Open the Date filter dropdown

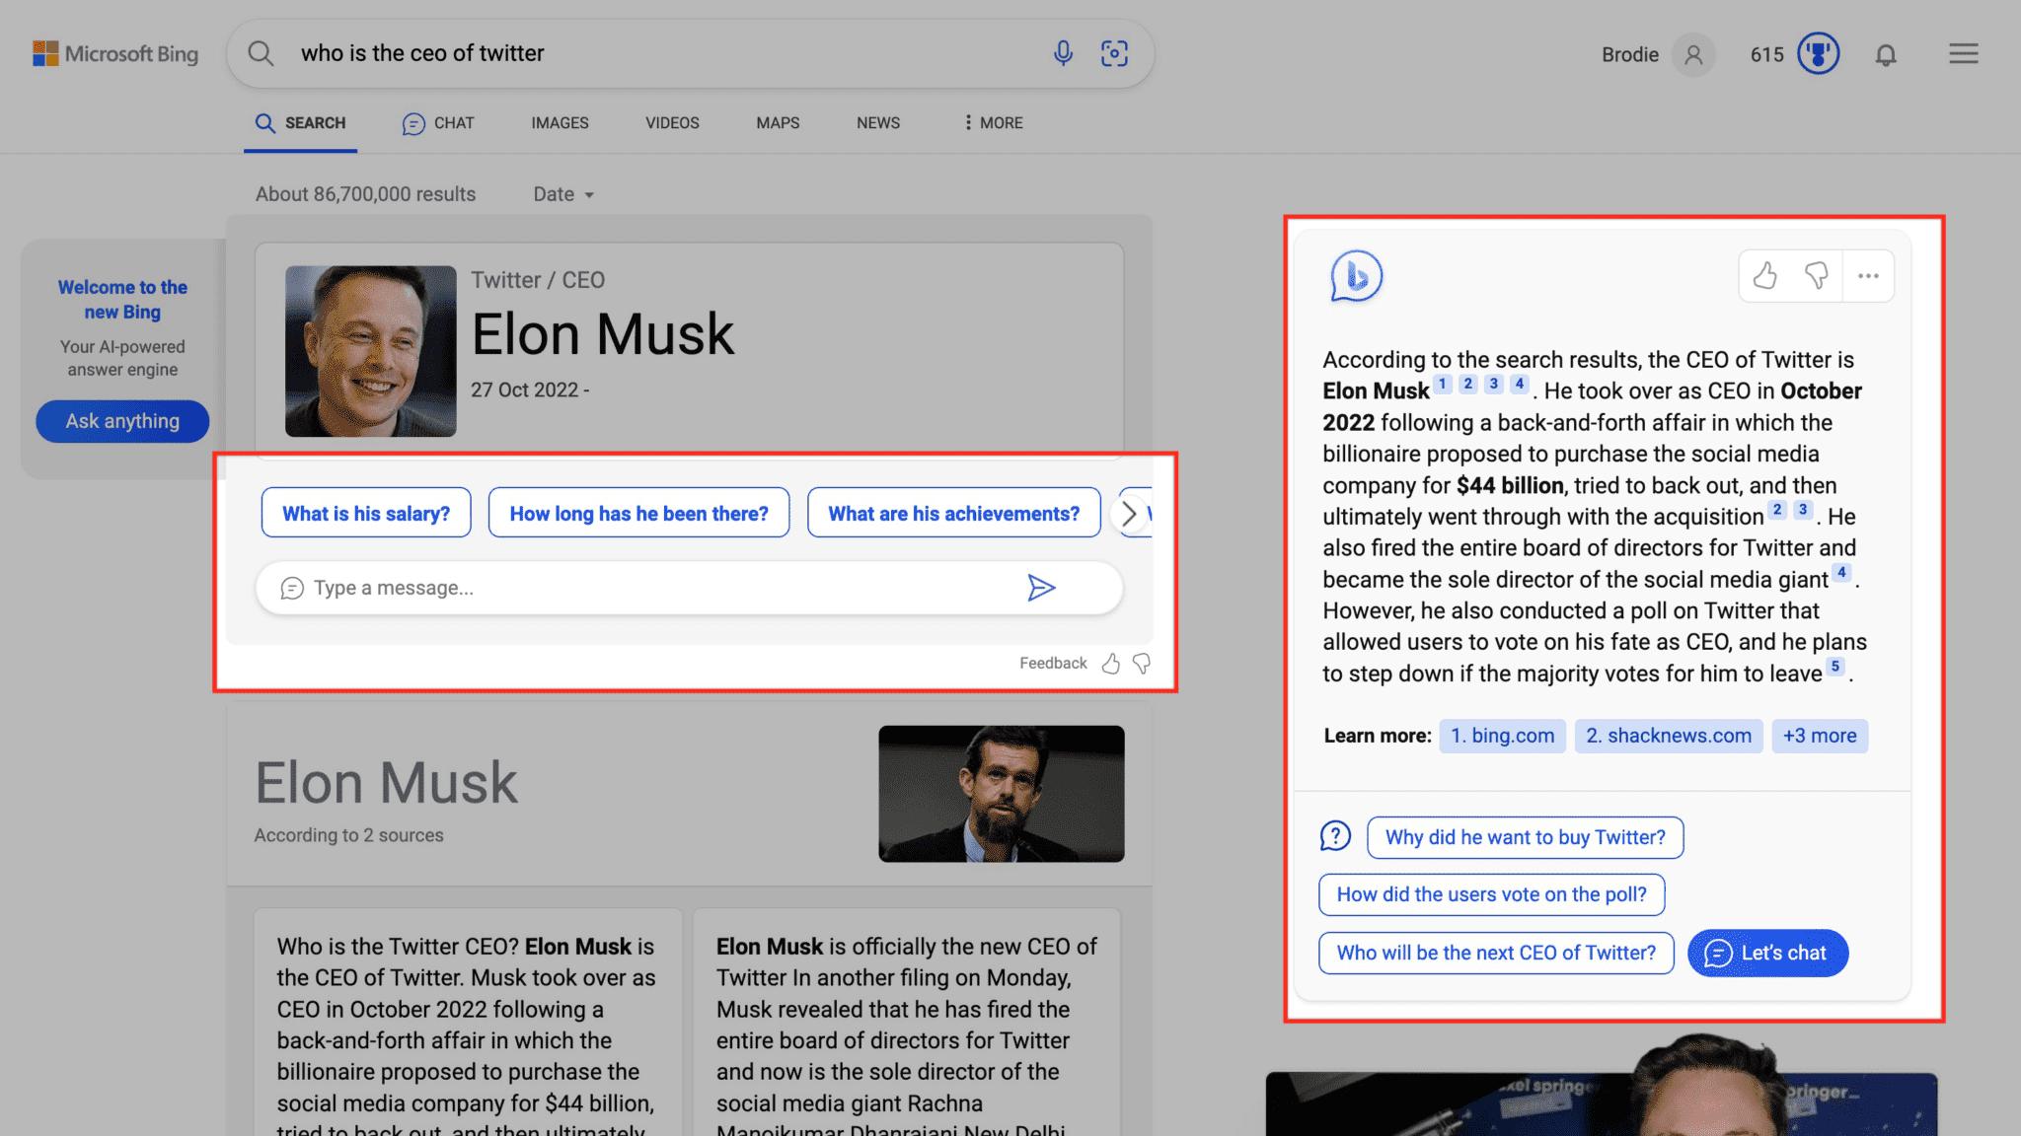(562, 194)
